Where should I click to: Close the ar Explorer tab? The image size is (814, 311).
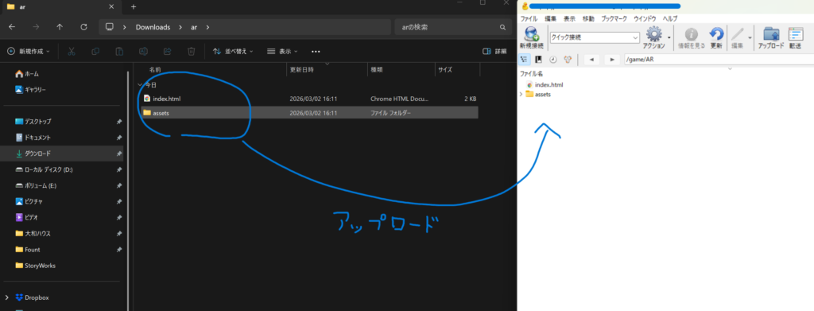click(111, 6)
